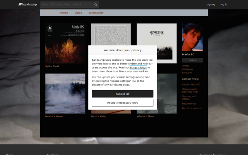Open the Now It's Gone album cover
This screenshot has width=248, height=155.
(65, 93)
